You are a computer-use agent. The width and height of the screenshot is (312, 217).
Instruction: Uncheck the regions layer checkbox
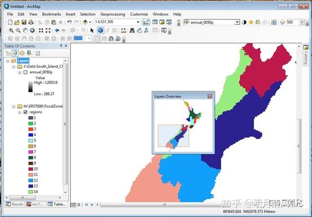25,112
